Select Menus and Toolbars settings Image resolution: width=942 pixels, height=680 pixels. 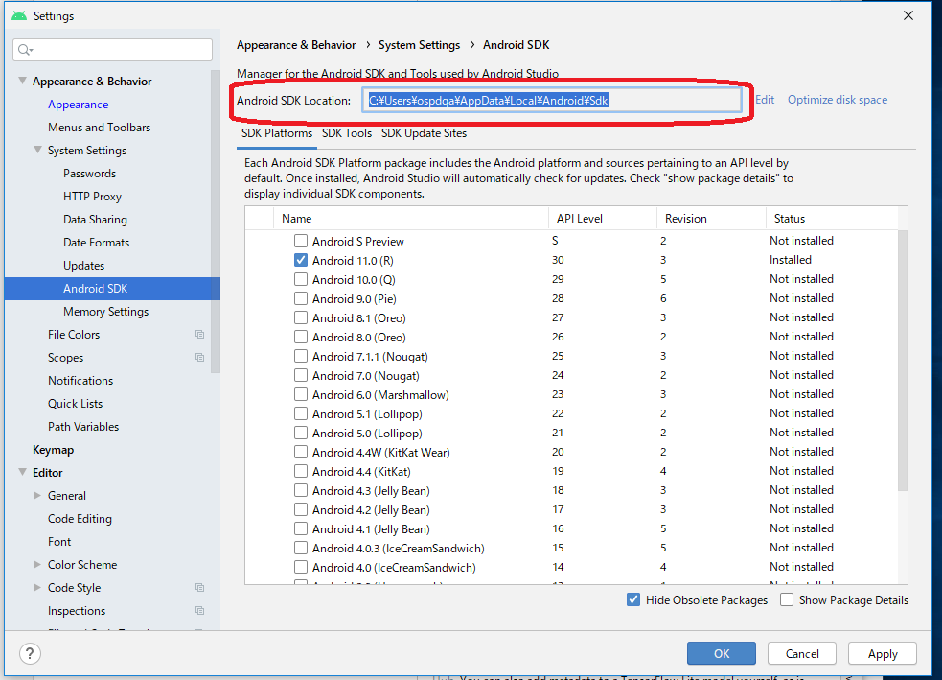tap(99, 128)
